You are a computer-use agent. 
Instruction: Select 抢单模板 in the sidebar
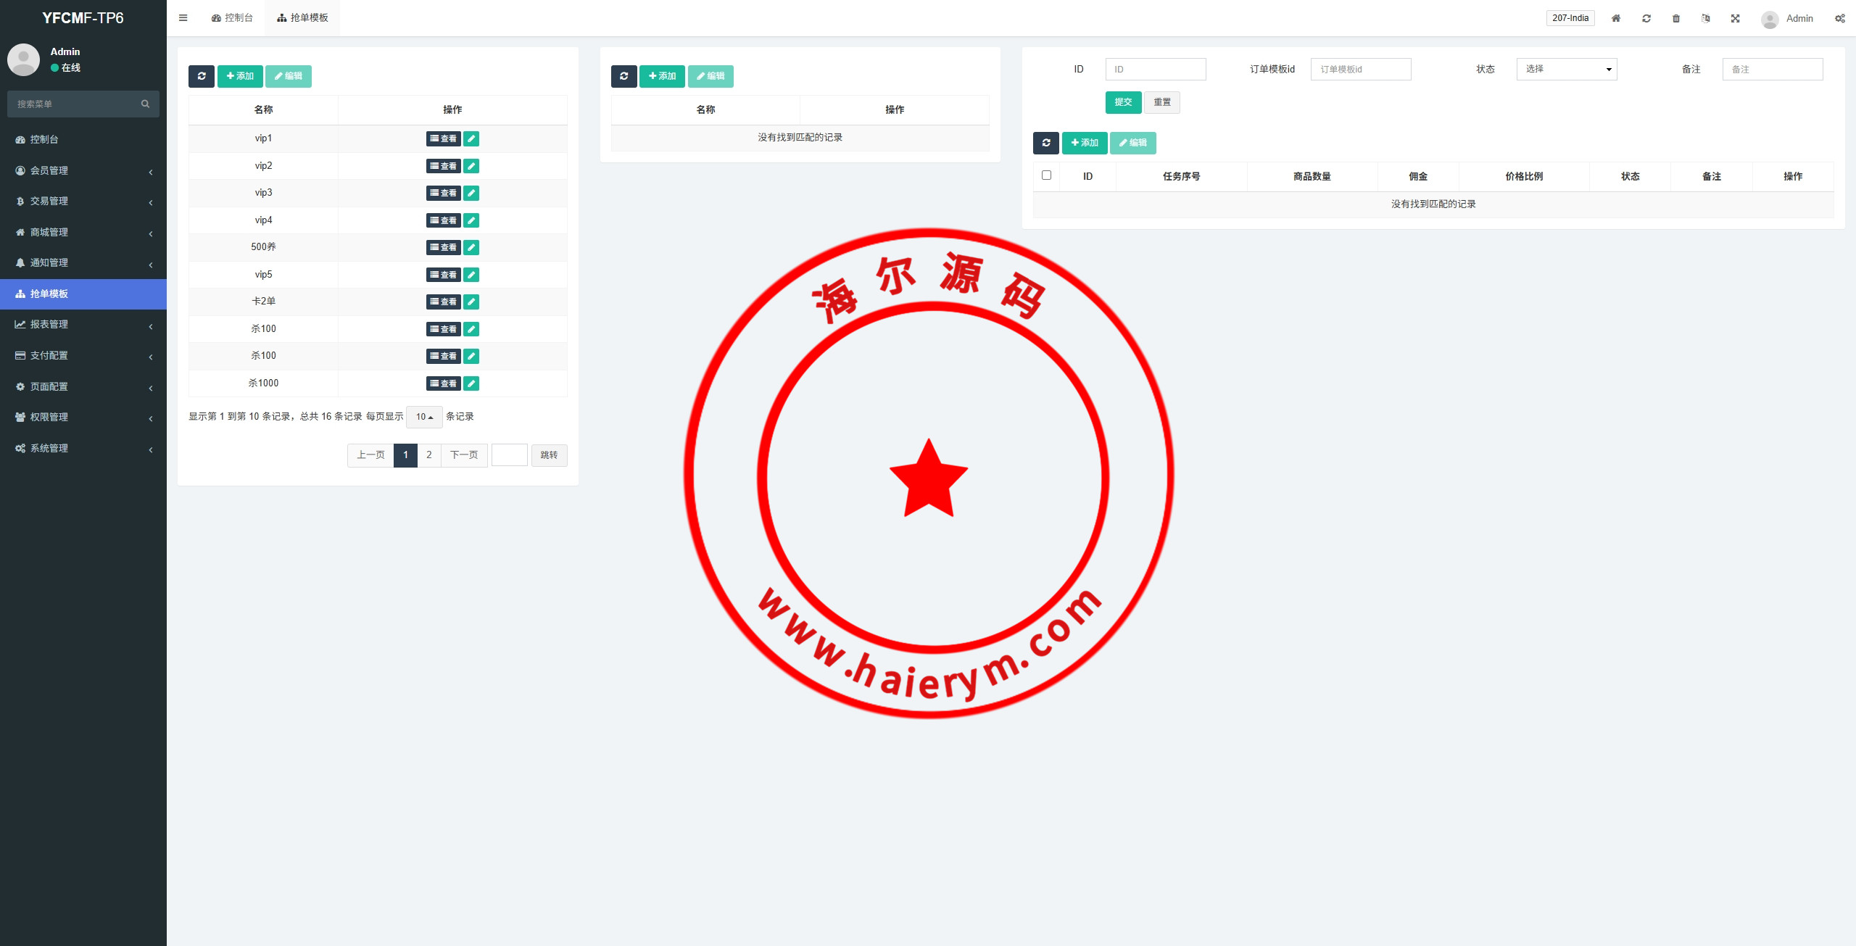click(x=83, y=294)
